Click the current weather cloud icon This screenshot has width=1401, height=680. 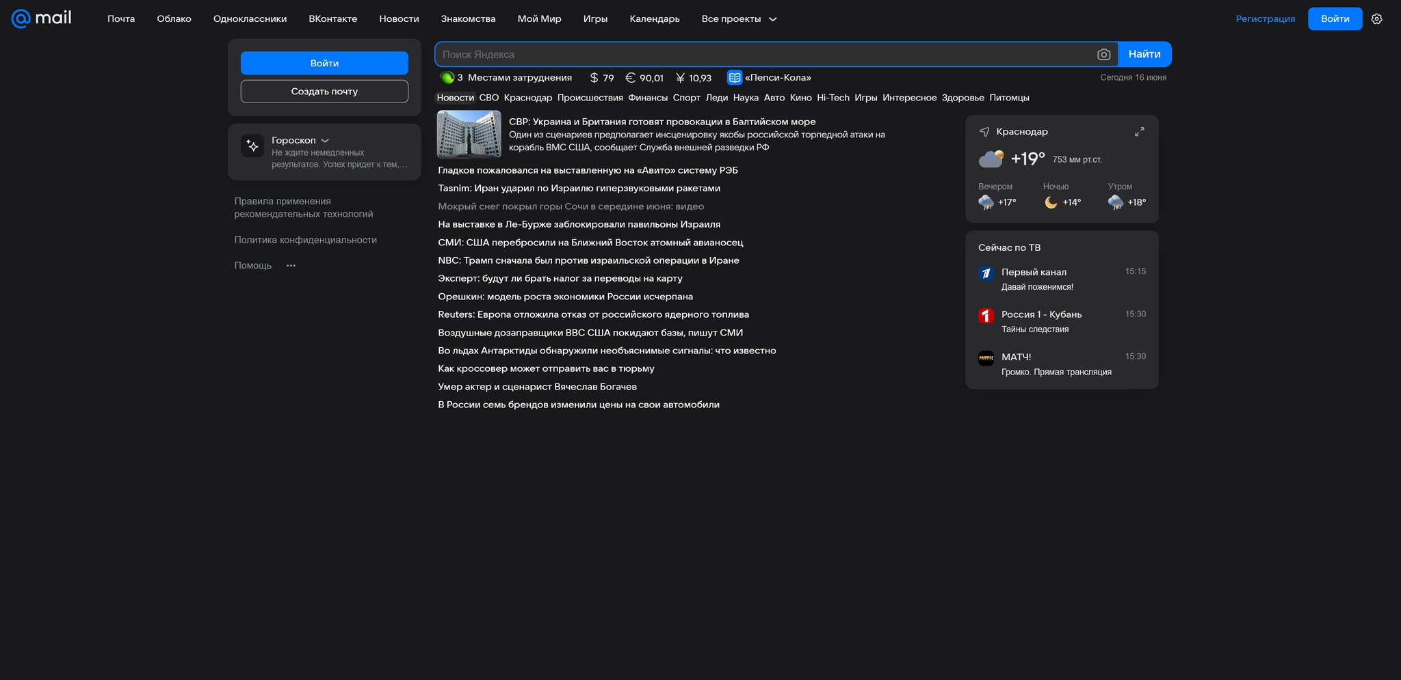991,159
